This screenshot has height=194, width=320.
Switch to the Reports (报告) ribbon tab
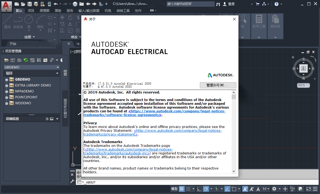coord(70,11)
